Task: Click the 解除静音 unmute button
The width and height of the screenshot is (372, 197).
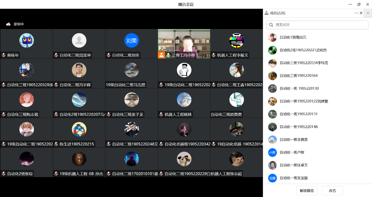Action: click(307, 191)
